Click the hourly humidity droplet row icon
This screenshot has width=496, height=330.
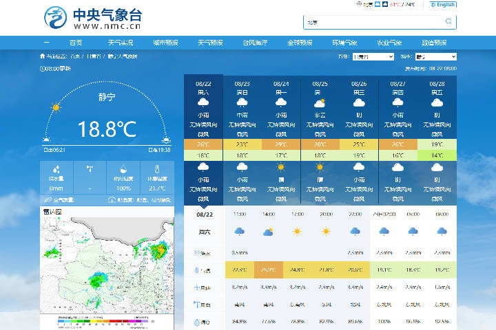click(197, 322)
